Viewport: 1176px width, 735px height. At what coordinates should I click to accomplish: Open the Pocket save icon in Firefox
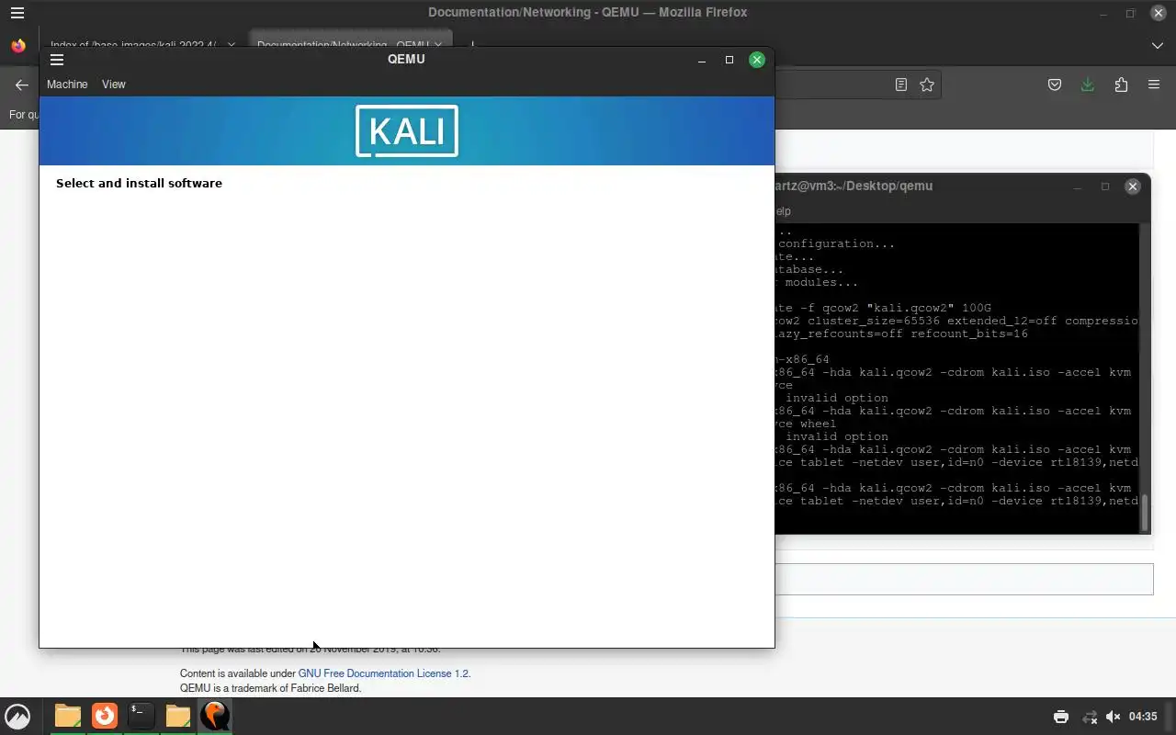tap(1055, 85)
